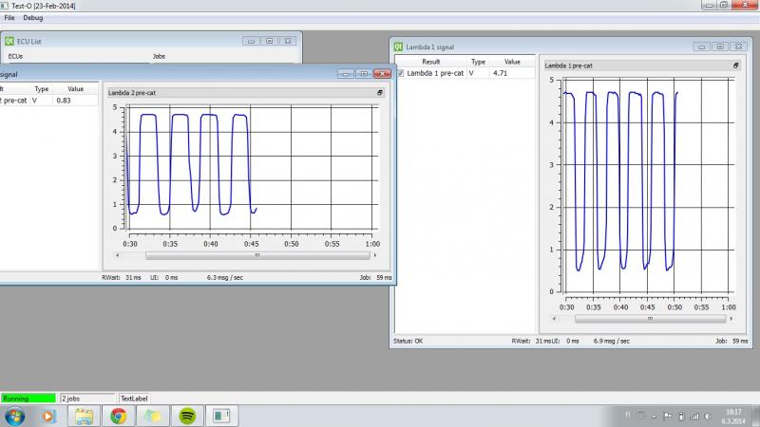Image resolution: width=760 pixels, height=427 pixels.
Task: Click the Qt icon of ECU List window
Action: (x=9, y=42)
